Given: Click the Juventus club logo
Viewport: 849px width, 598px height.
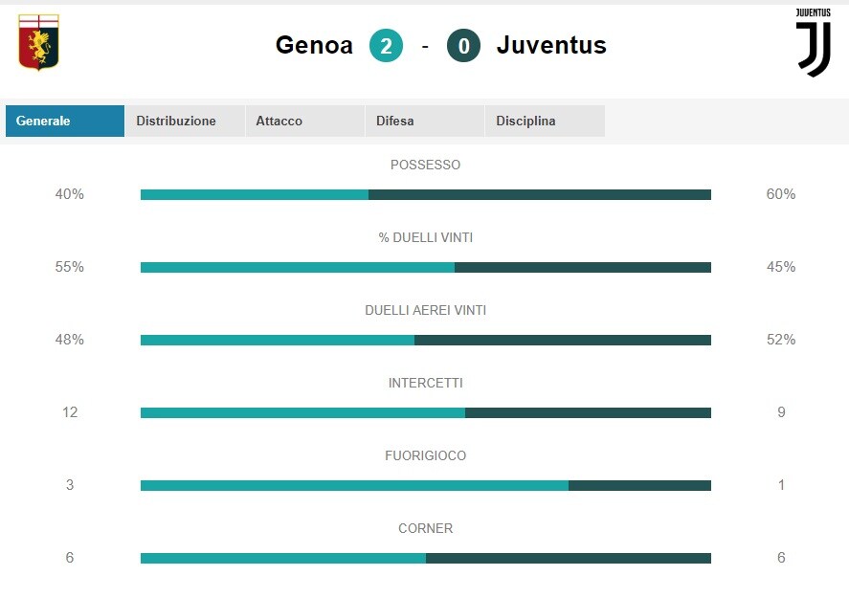Looking at the screenshot, I should (813, 42).
